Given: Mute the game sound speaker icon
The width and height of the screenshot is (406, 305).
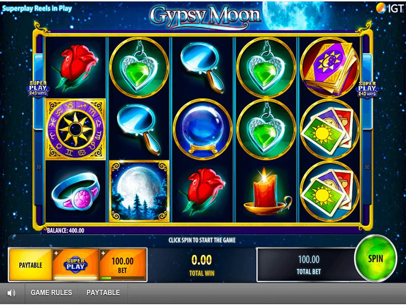Looking at the screenshot, I should [x=11, y=293].
